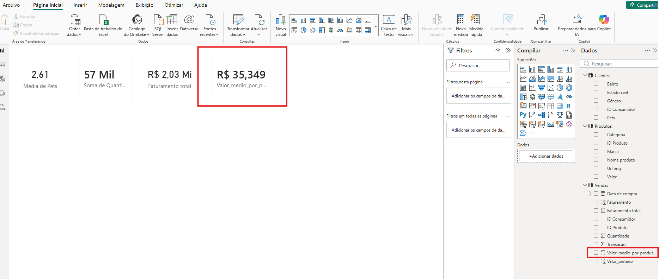Choose the Power Apps visual icon
659x279 pixels.
(569, 124)
